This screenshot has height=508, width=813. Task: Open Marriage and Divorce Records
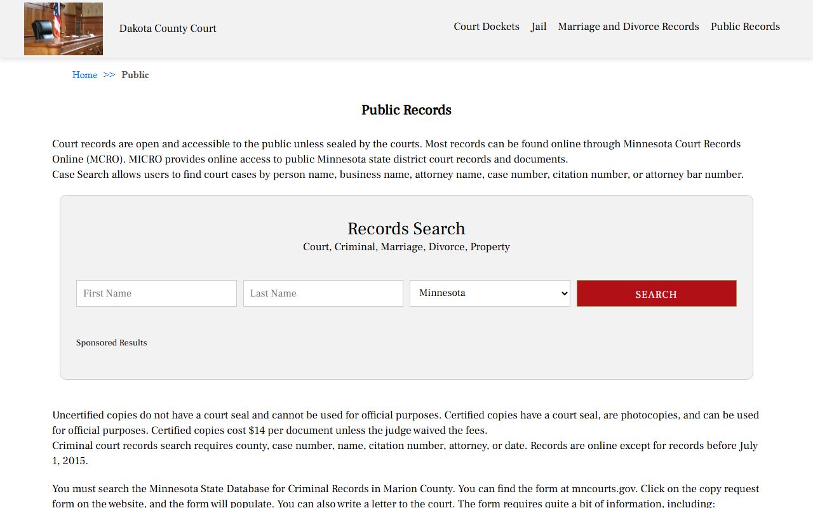[x=628, y=27]
